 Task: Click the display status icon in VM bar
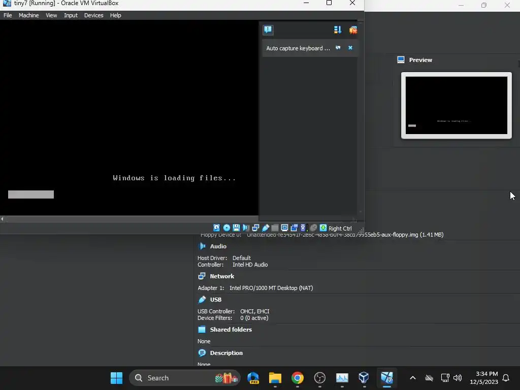[284, 228]
